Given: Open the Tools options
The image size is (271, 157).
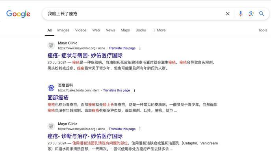Looking at the screenshot, I should [x=262, y=30].
